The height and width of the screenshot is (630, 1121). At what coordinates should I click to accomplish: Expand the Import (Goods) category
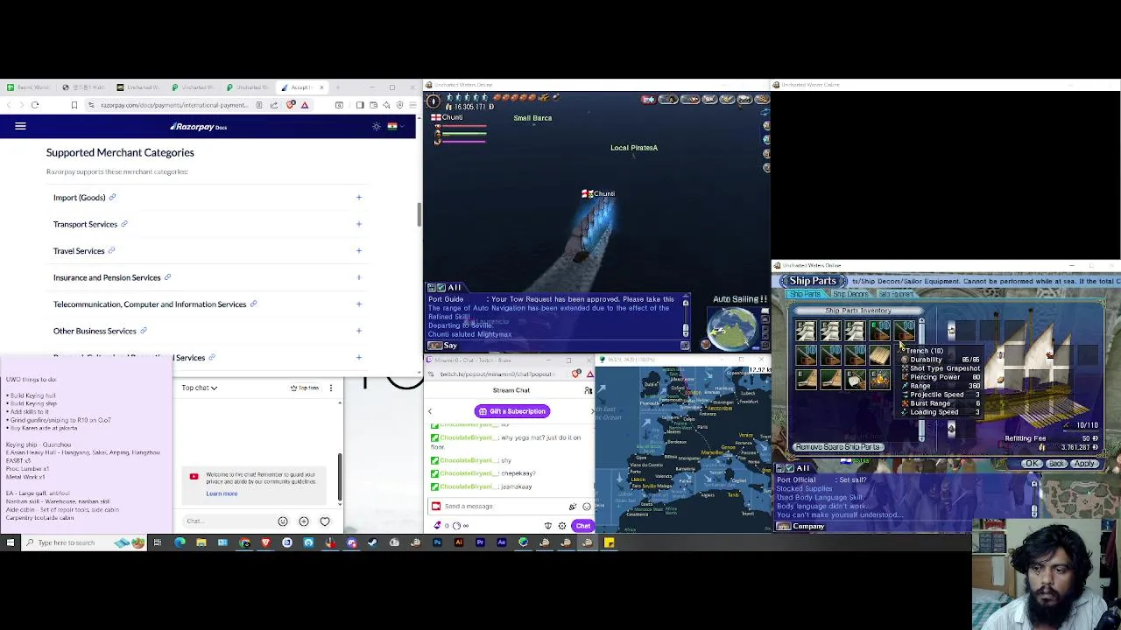click(x=358, y=198)
